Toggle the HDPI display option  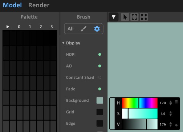(99, 54)
